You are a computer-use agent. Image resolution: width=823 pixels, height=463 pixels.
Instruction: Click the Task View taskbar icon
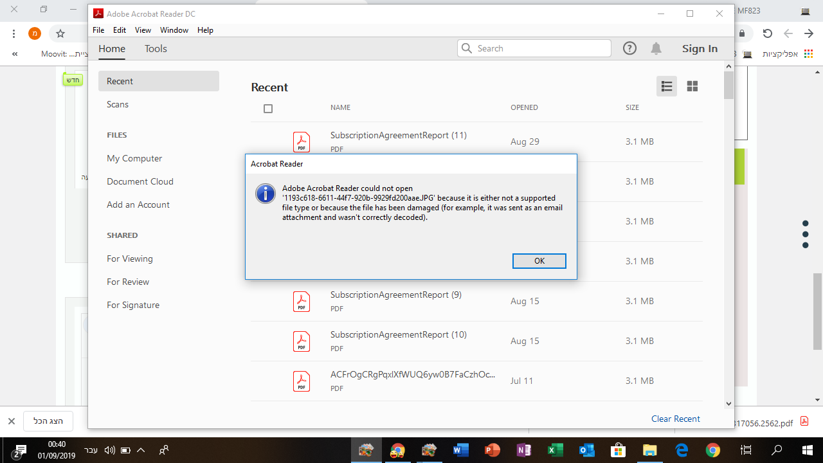[746, 450]
